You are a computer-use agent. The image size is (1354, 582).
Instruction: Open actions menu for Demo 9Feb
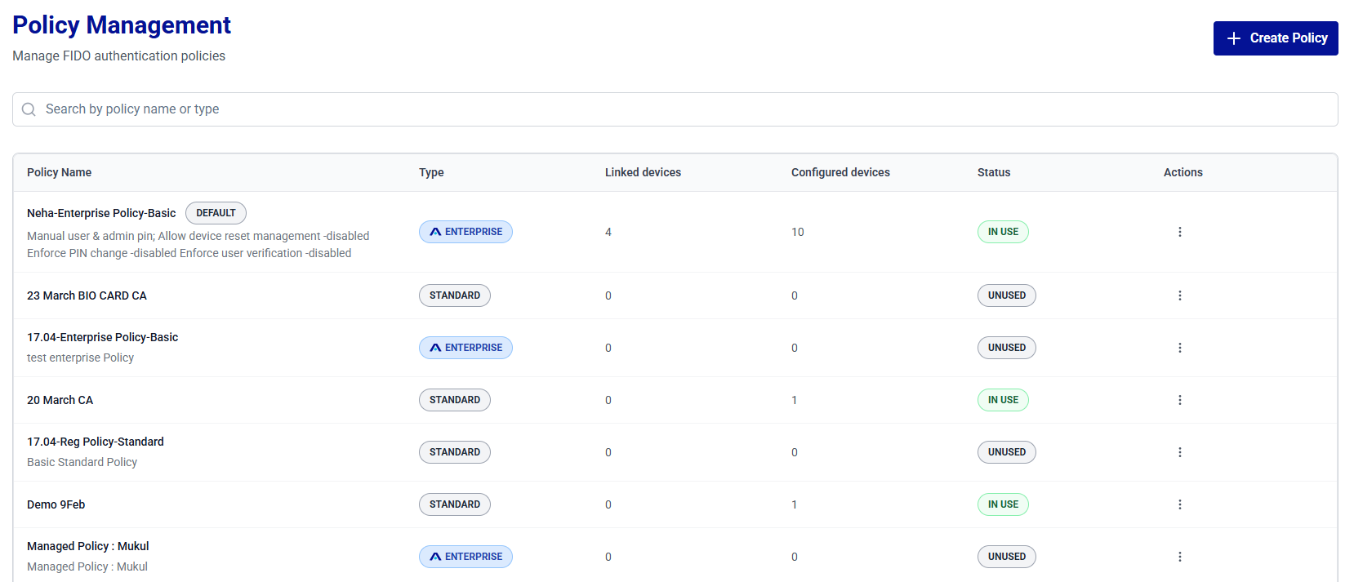[1179, 504]
